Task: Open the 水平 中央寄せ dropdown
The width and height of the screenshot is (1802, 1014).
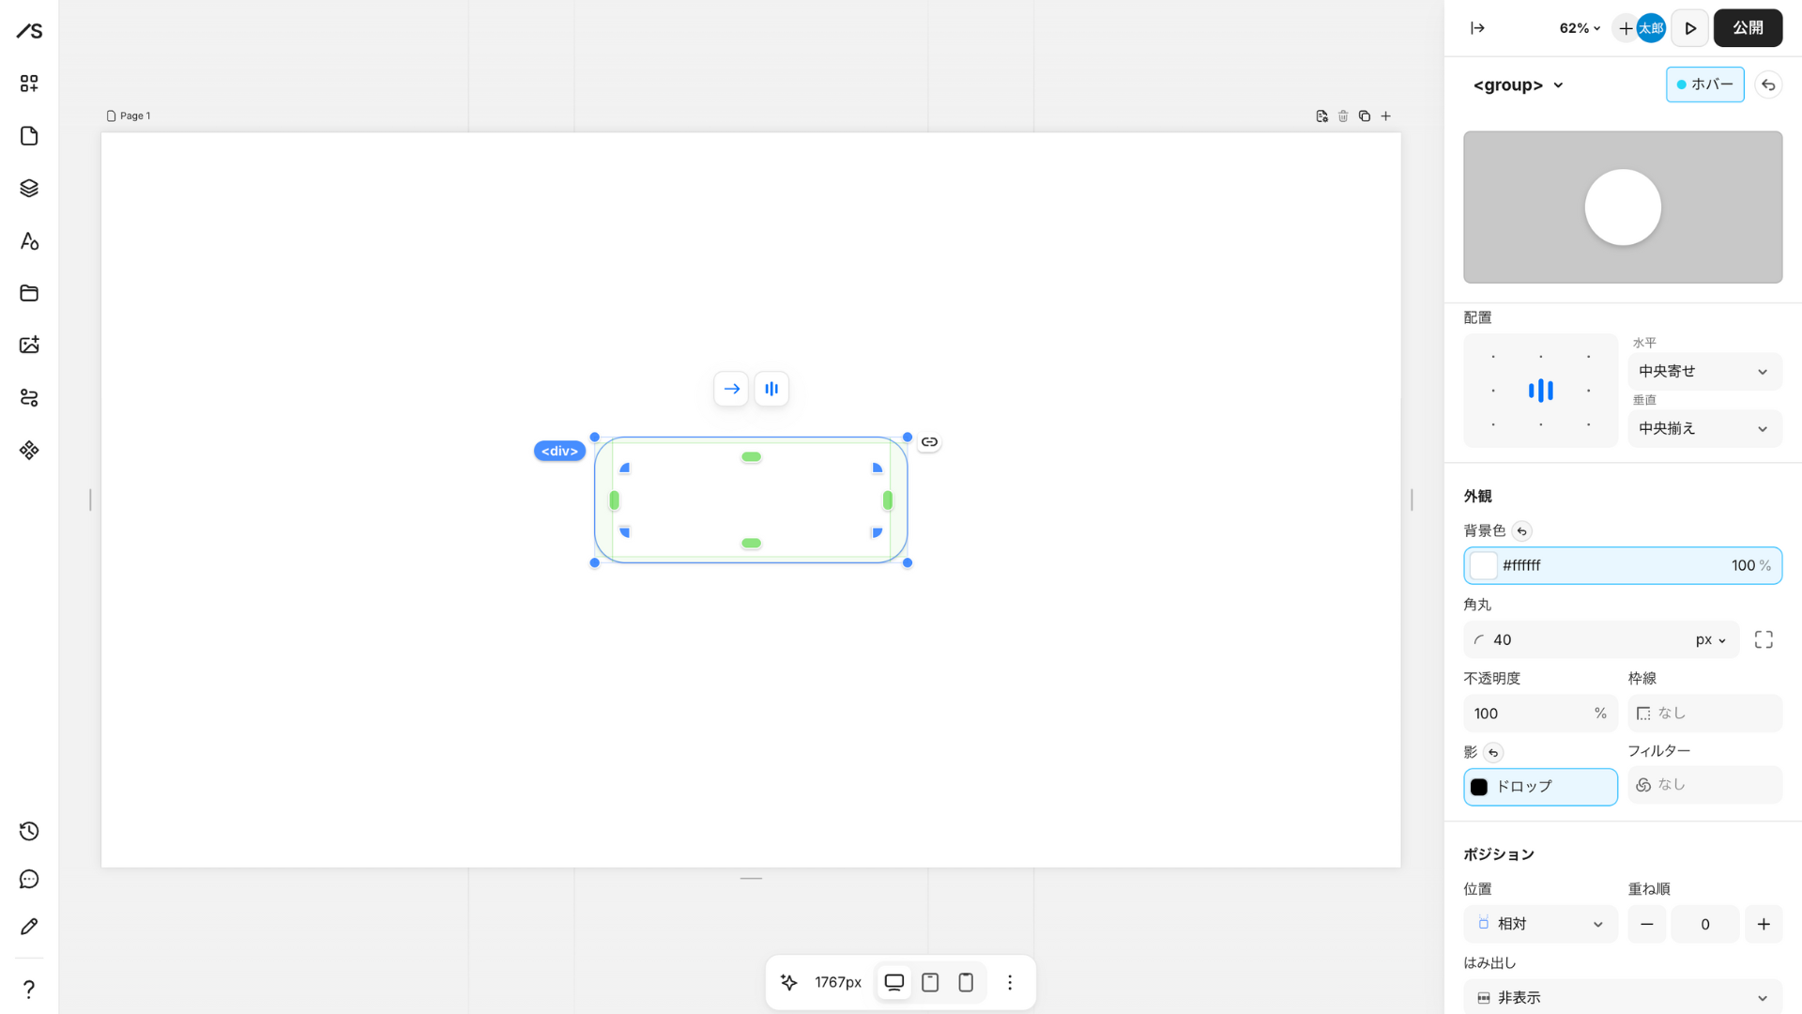Action: pos(1703,372)
